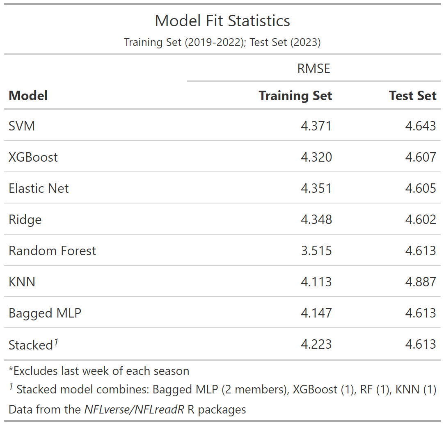444x425 pixels.
Task: Click KNN test set value 4.887
Action: point(421,282)
